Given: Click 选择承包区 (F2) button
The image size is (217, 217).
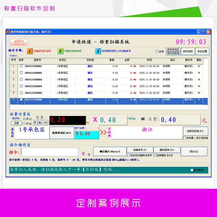Looking at the screenshot, I should pos(62,133).
